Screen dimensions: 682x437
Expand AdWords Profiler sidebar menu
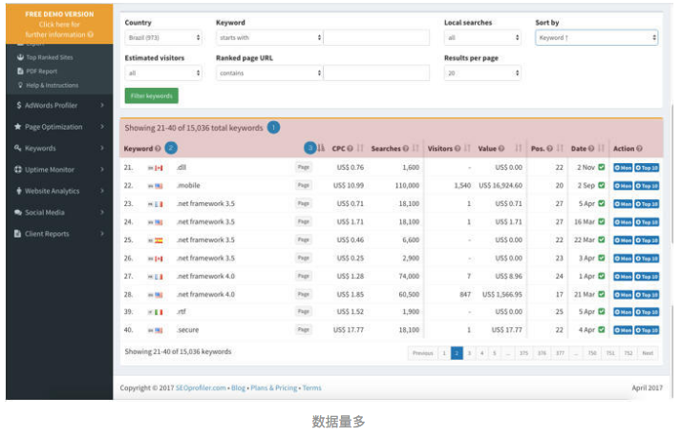59,105
